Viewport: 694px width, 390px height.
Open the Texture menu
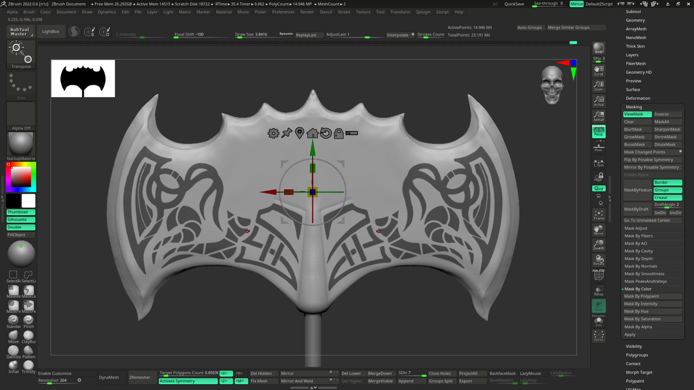pyautogui.click(x=363, y=12)
